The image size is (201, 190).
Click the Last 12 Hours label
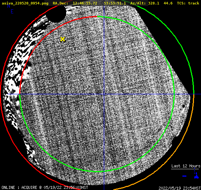186,166
